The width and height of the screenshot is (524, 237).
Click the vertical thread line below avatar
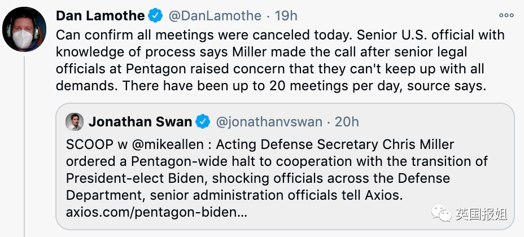tap(24, 147)
